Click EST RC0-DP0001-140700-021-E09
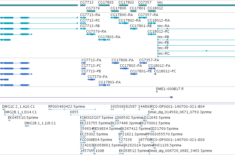Viewport: 235px width, 155px height. point(178,140)
